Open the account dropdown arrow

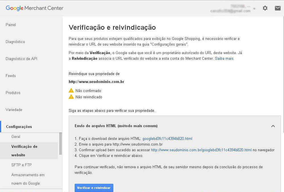point(254,8)
